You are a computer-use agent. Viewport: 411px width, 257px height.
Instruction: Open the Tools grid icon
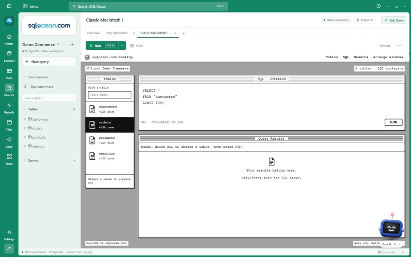(x=9, y=159)
